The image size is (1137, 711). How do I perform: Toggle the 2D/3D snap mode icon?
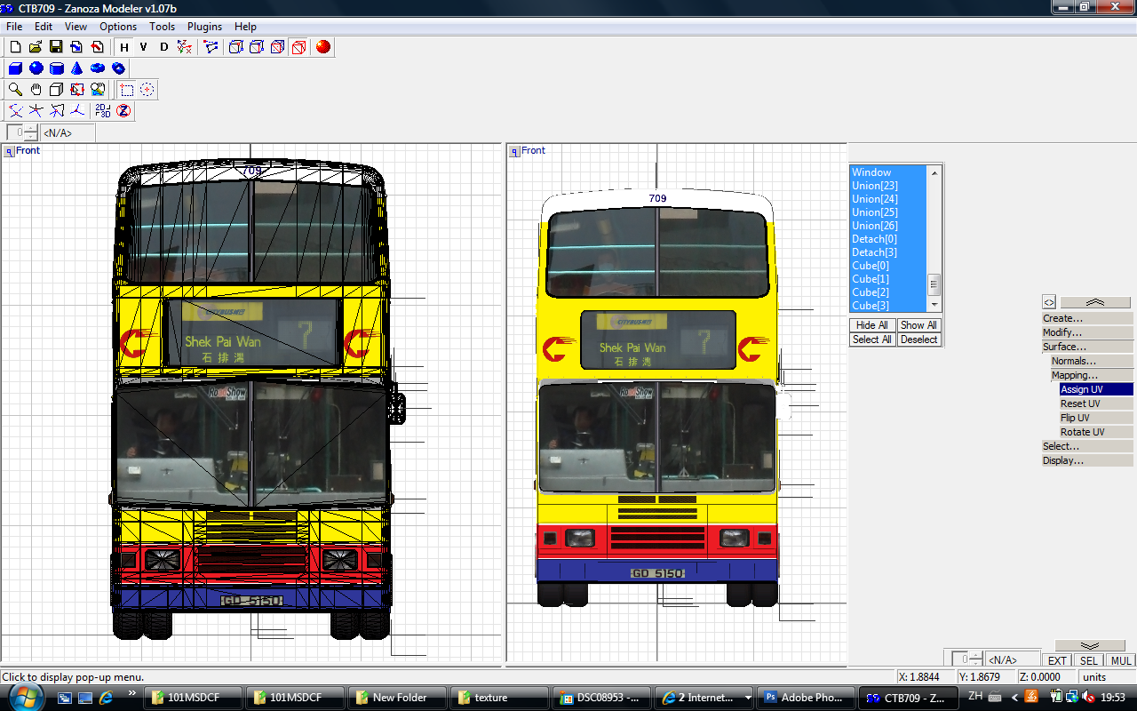click(x=103, y=111)
